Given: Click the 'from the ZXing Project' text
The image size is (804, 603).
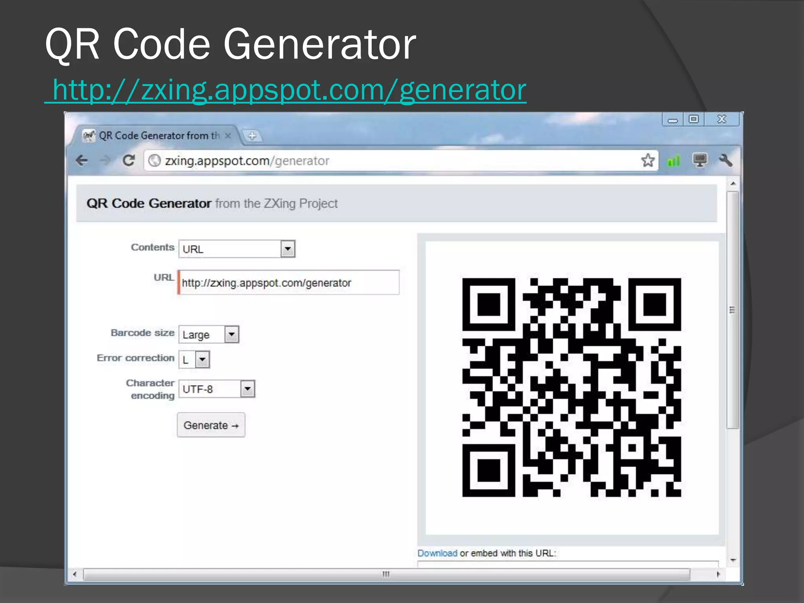Looking at the screenshot, I should tap(276, 203).
